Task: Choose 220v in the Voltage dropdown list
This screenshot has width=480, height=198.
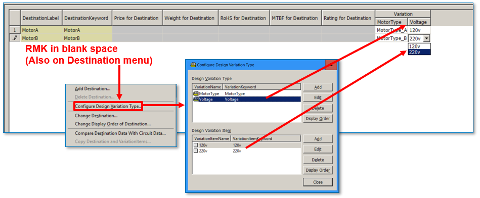Action: tap(419, 52)
